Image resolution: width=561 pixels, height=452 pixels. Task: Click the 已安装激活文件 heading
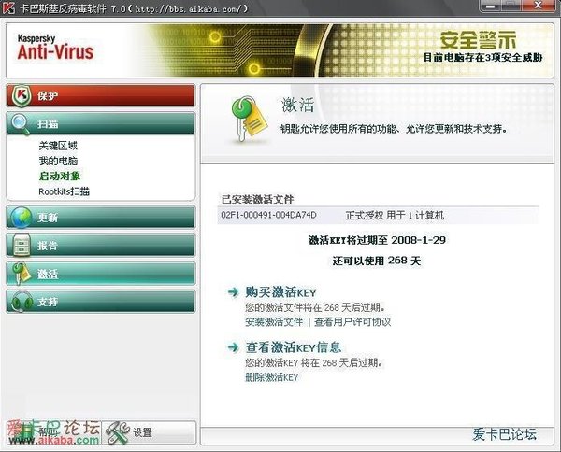[258, 199]
